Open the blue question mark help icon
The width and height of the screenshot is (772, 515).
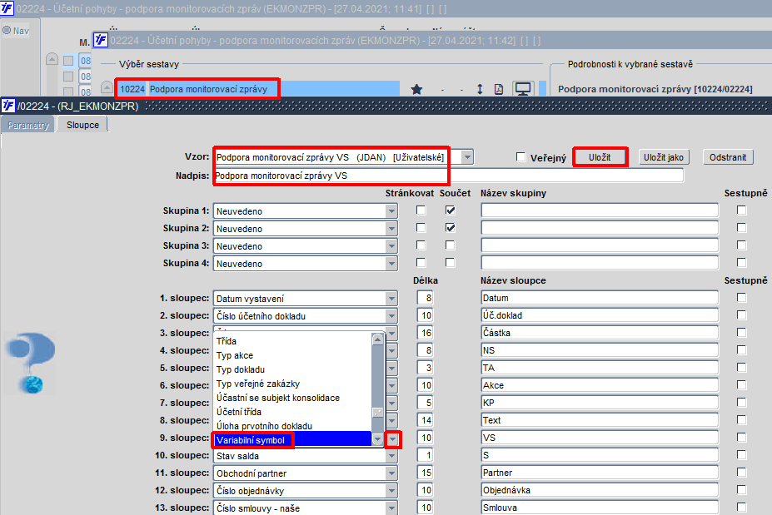(31, 363)
